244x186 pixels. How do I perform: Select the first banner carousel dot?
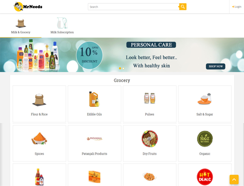tap(120, 68)
